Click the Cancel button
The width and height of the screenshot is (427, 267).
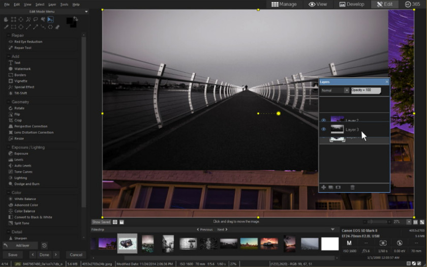76,255
